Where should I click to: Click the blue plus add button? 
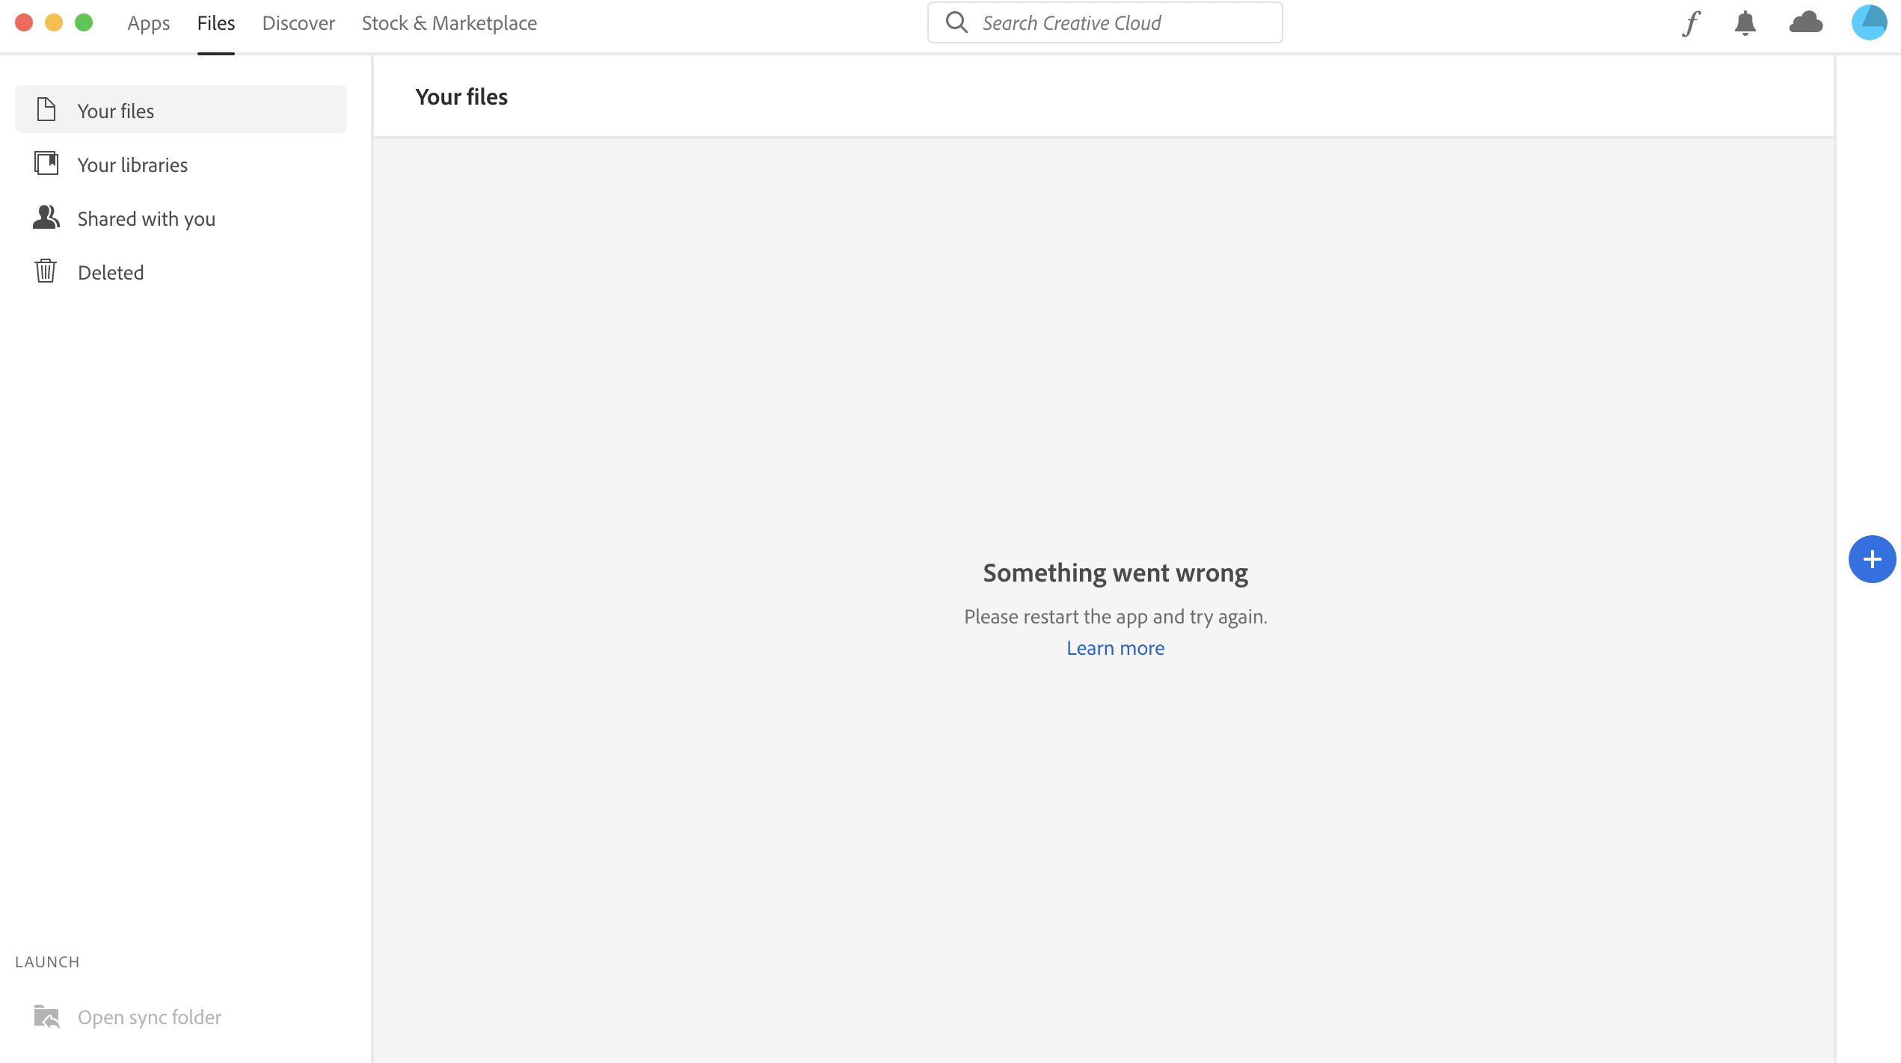point(1872,559)
